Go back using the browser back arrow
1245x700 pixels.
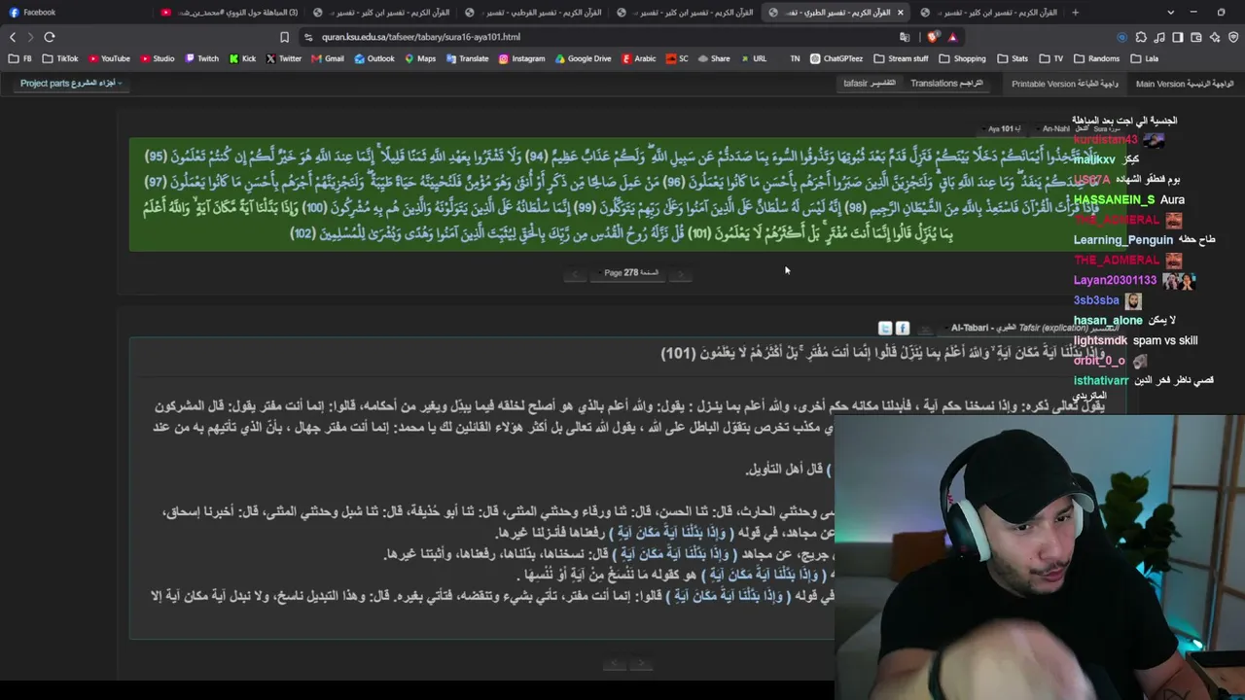[x=13, y=37]
